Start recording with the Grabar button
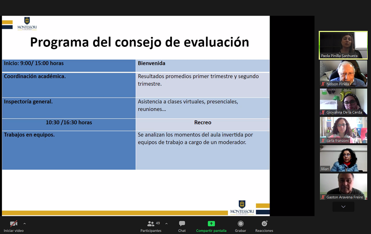 click(x=240, y=227)
